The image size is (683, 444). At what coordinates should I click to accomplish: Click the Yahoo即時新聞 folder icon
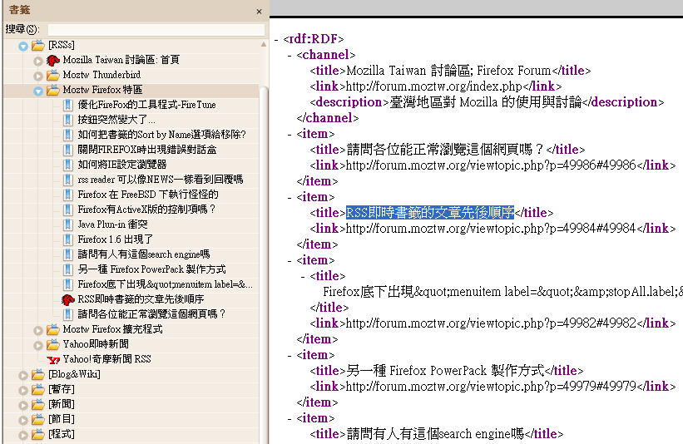click(x=52, y=344)
